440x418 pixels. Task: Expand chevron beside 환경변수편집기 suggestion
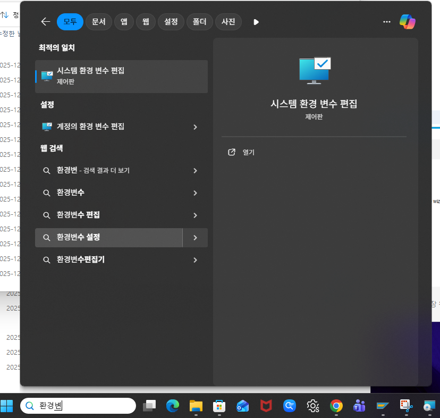point(196,260)
